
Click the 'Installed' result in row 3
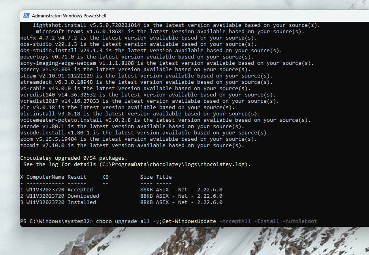[x=82, y=202]
